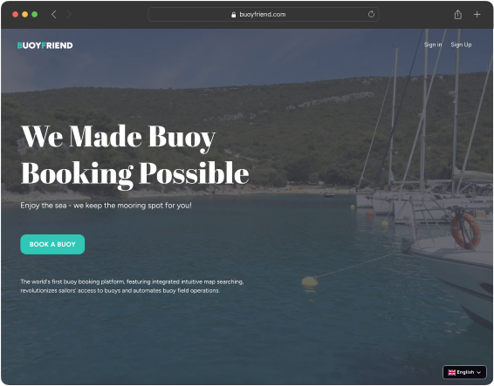Click the yellow mooring buoy in photo

click(x=310, y=281)
